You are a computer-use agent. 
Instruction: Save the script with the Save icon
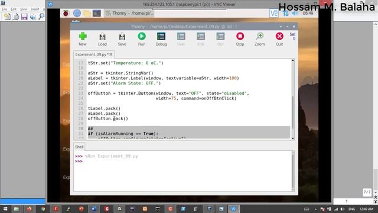click(x=122, y=39)
